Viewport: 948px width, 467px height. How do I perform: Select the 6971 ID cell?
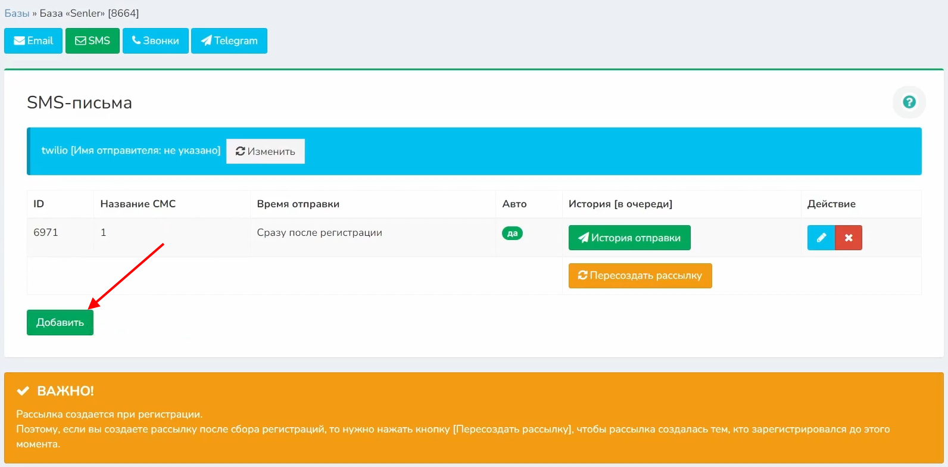pos(46,232)
